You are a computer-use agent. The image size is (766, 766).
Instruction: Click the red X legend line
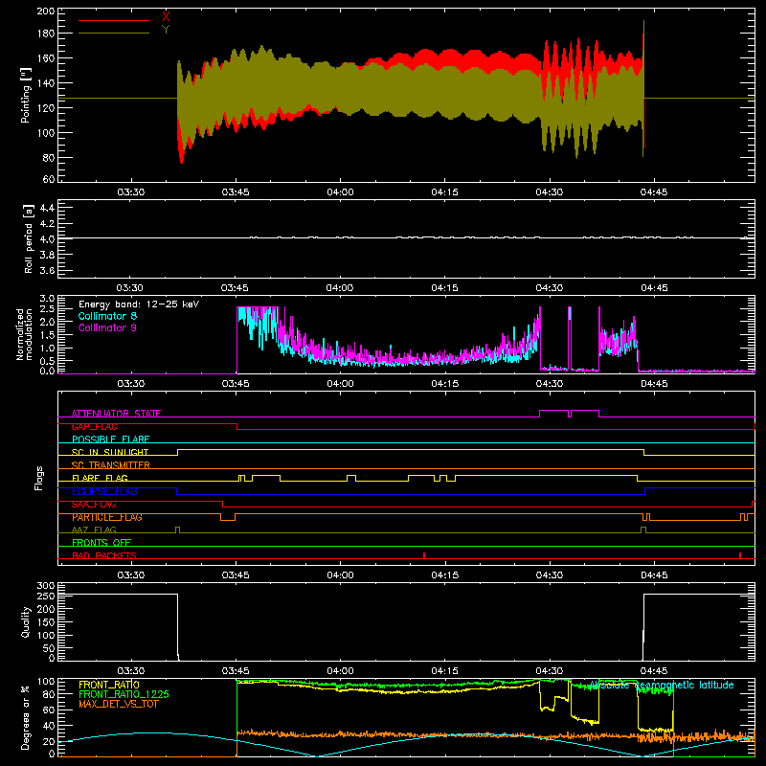click(x=114, y=20)
